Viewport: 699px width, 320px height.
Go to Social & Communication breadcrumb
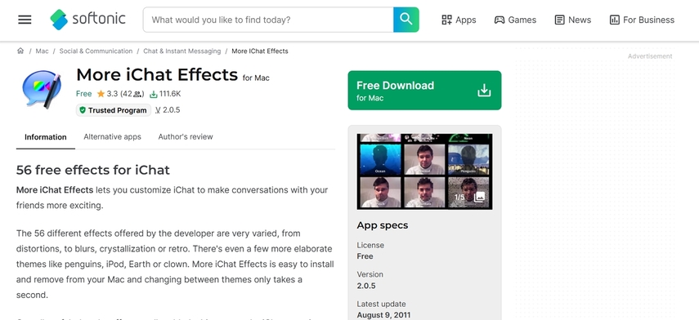click(96, 51)
